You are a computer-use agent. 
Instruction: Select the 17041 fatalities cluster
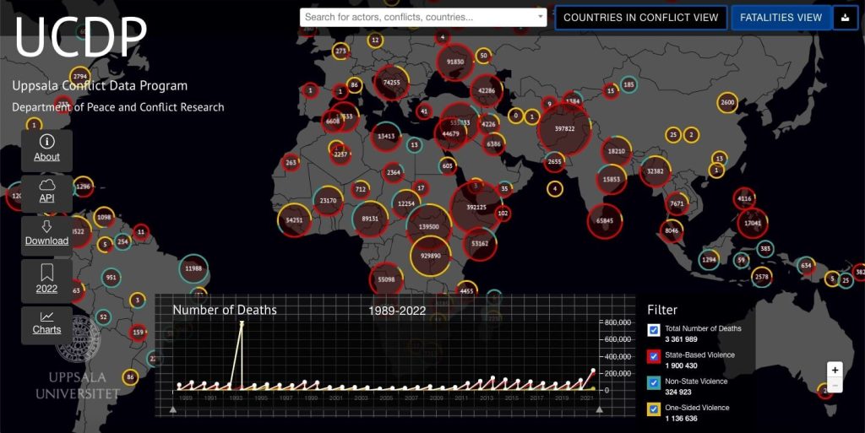(x=753, y=223)
